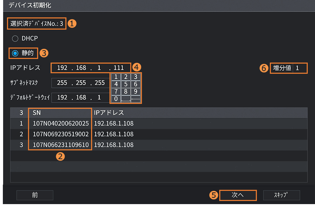The width and height of the screenshot is (315, 208).
Task: Click last octet 111 of IP address
Action: tap(119, 68)
